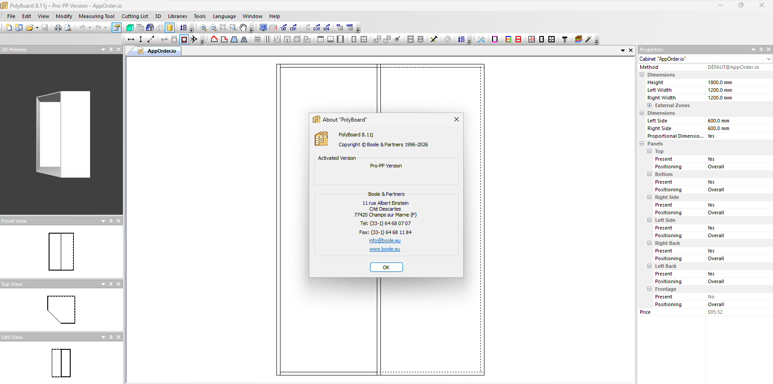This screenshot has height=384, width=773.
Task: Open the File menu
Action: coord(11,16)
